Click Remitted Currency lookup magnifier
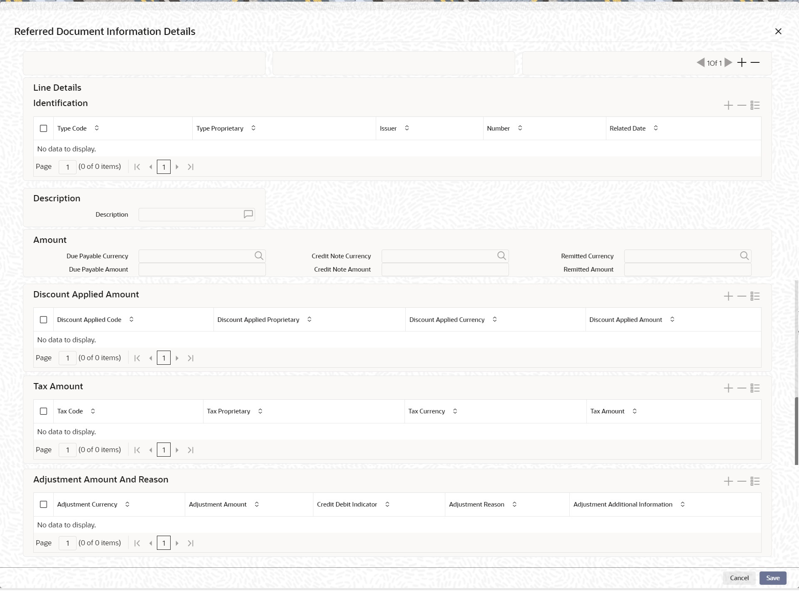This screenshot has height=591, width=799. click(744, 256)
